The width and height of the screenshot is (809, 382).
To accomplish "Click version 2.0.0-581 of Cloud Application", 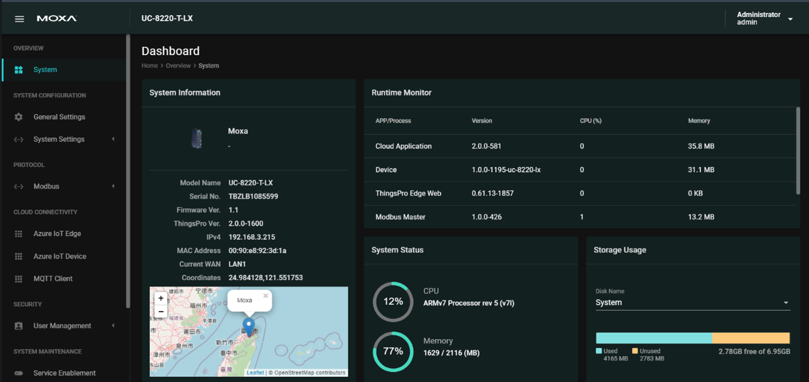I will (486, 146).
